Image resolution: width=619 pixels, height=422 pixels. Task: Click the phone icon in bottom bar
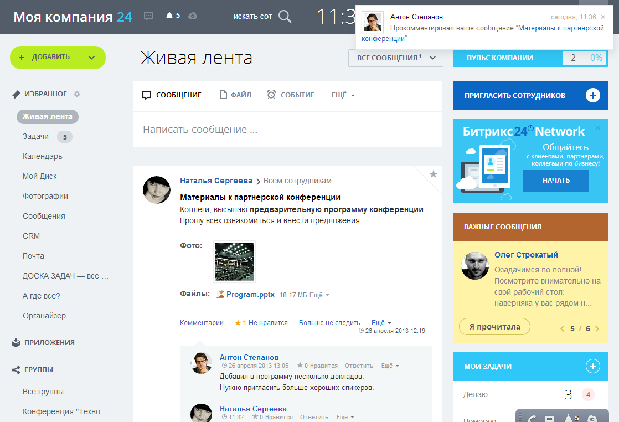[x=532, y=418]
